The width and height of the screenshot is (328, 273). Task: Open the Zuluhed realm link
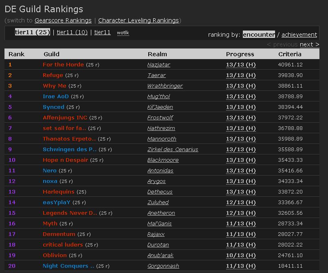pyautogui.click(x=158, y=203)
